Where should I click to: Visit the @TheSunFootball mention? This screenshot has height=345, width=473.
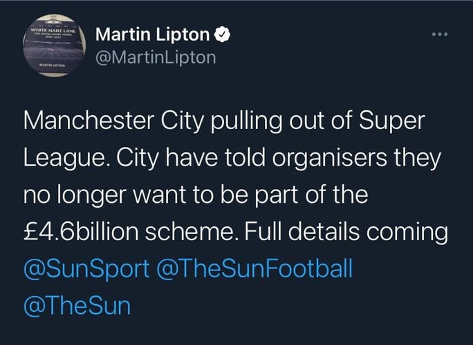point(254,268)
